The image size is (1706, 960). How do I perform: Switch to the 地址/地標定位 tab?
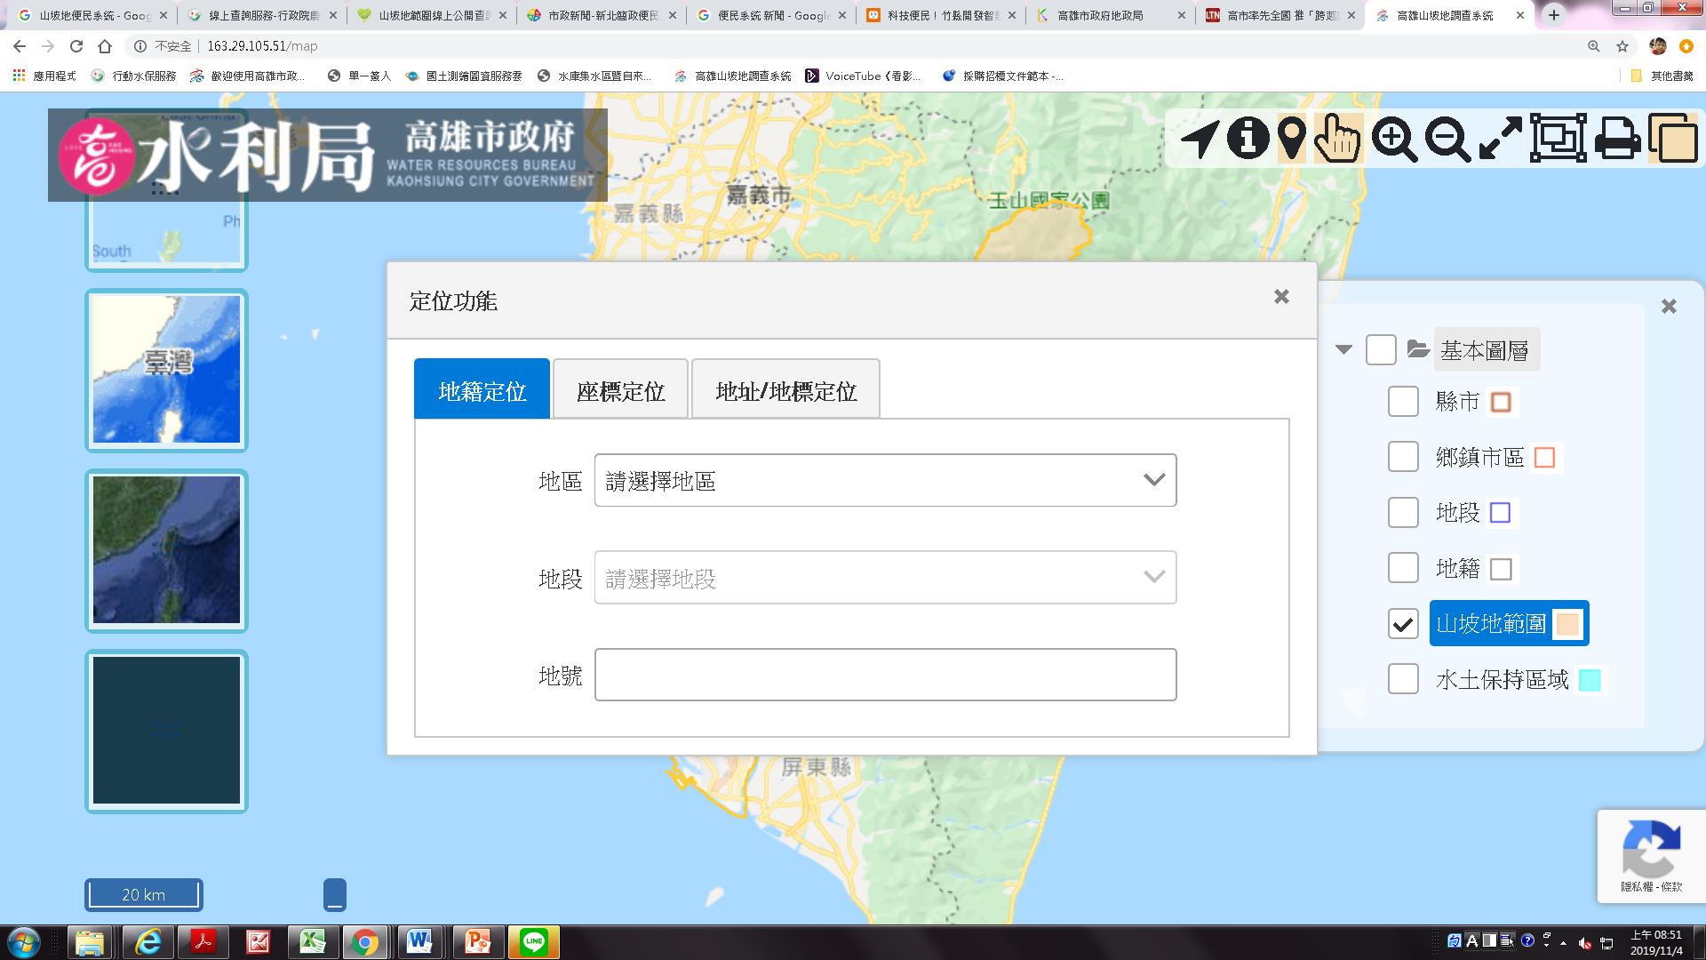coord(785,390)
